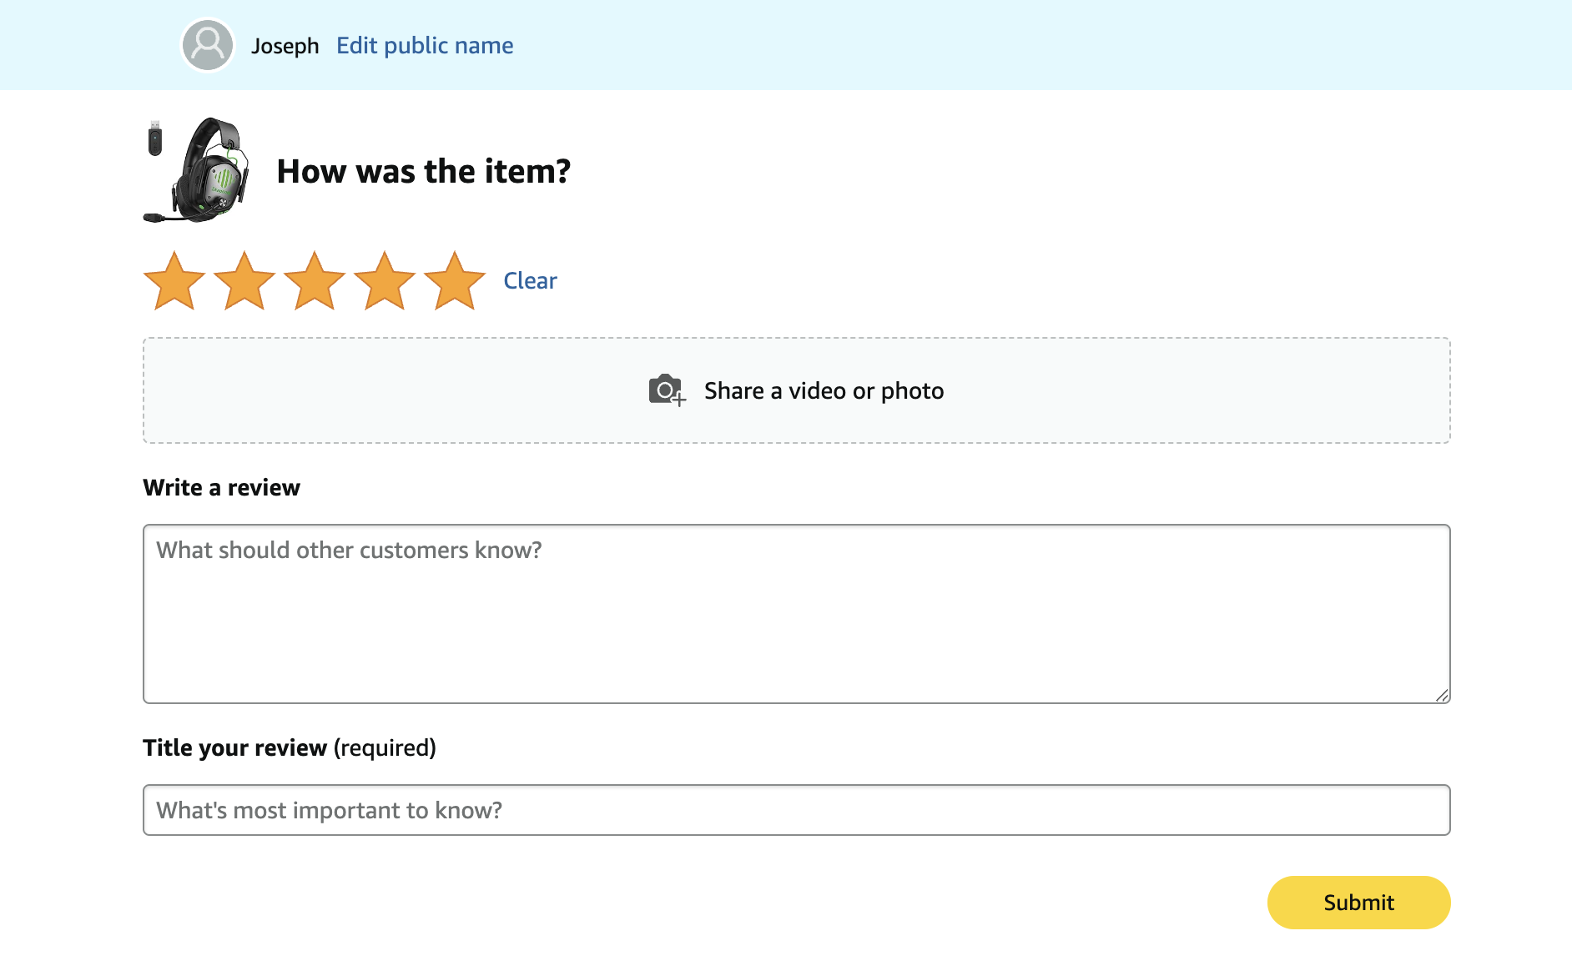Open the Edit public name link
This screenshot has width=1572, height=966.
[425, 46]
